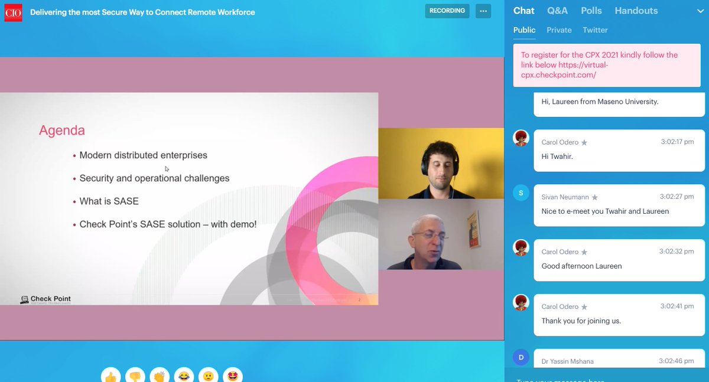Select the Public chat sub-tab
The width and height of the screenshot is (709, 382).
524,30
